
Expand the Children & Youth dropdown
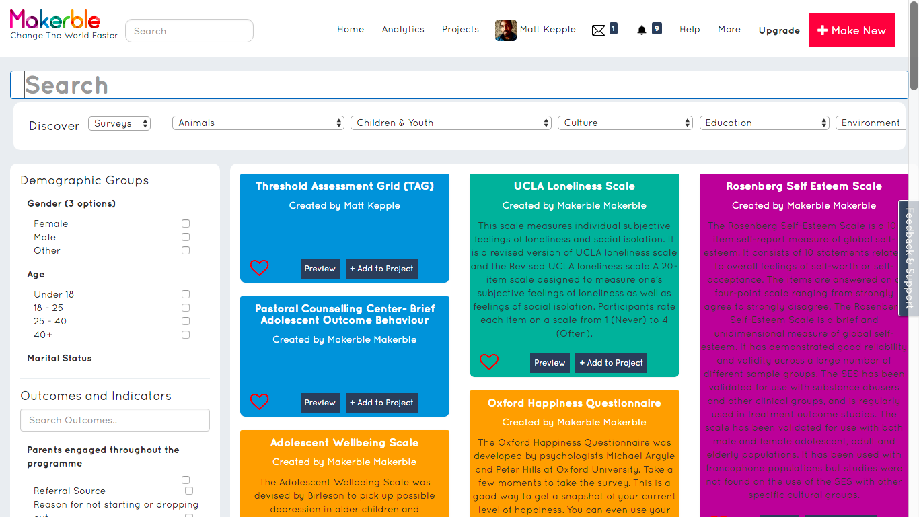[451, 123]
